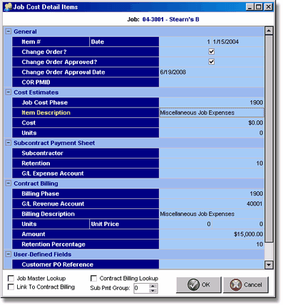
Task: Increase Sub Pmt Group with up arrow
Action: [153, 286]
